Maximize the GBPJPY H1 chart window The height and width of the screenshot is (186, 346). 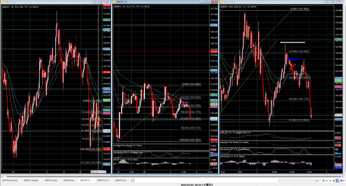209,2
